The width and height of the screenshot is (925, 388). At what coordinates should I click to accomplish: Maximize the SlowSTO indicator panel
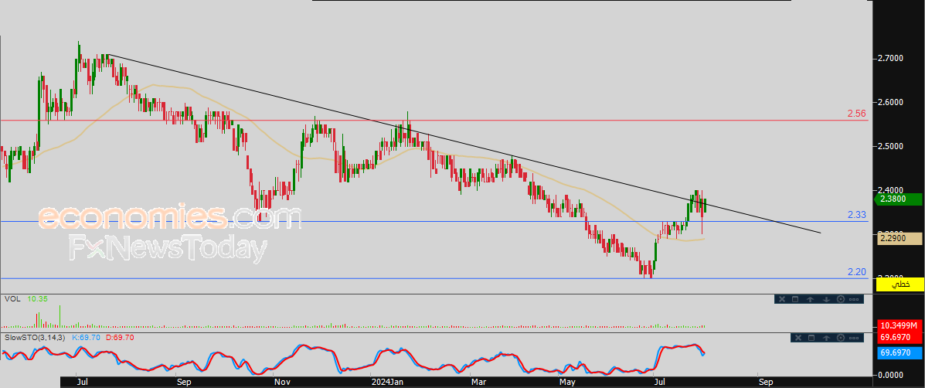point(811,338)
